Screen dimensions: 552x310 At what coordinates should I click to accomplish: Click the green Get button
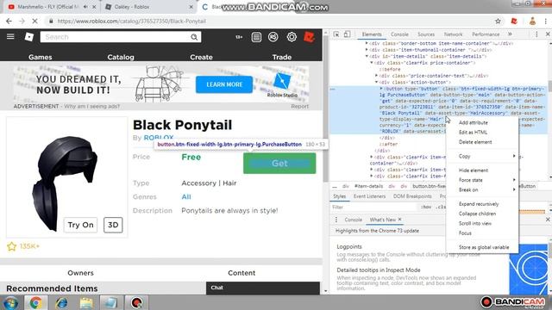(279, 164)
